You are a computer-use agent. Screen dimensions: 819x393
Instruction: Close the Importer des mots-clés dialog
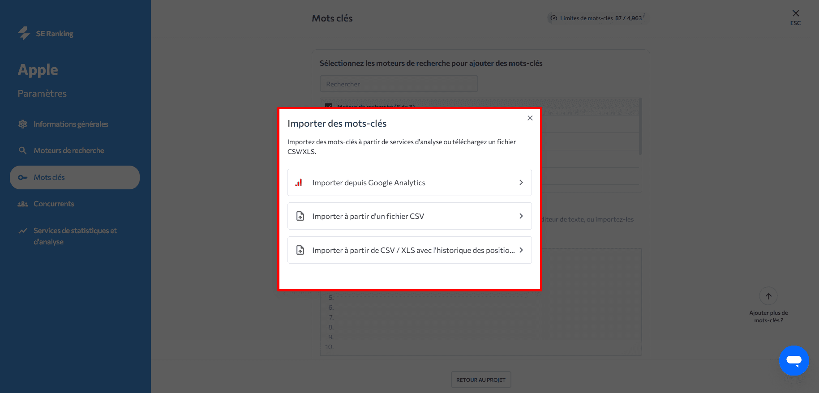coord(530,118)
